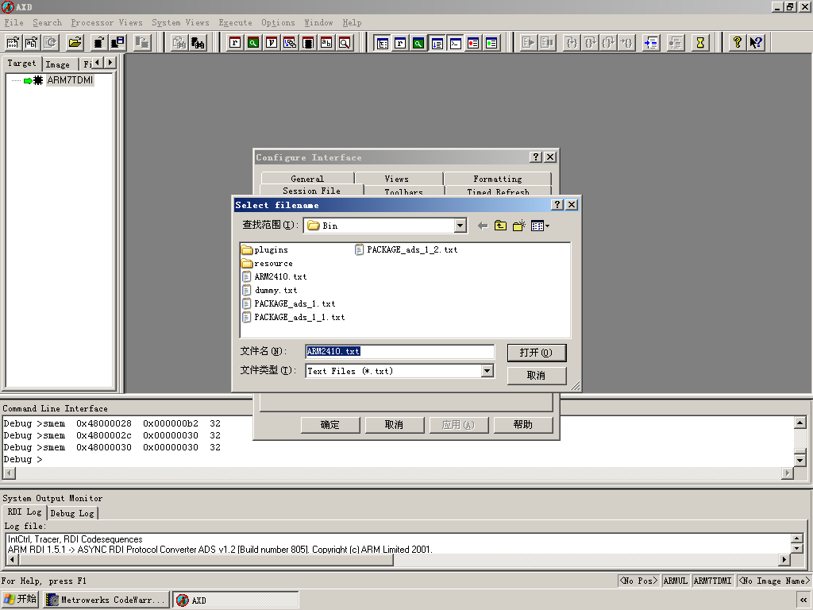
Task: Open the Execute menu
Action: coord(235,22)
